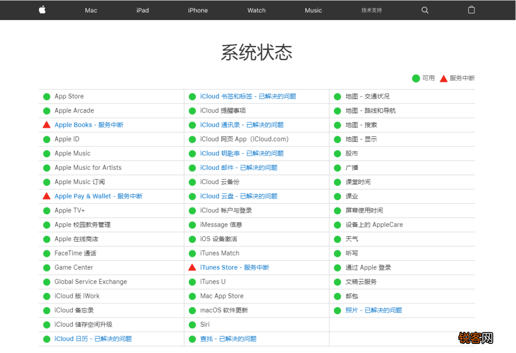Open iCloud 邮件 - 已解决的问题 link
The height and width of the screenshot is (353, 516).
[x=238, y=167]
